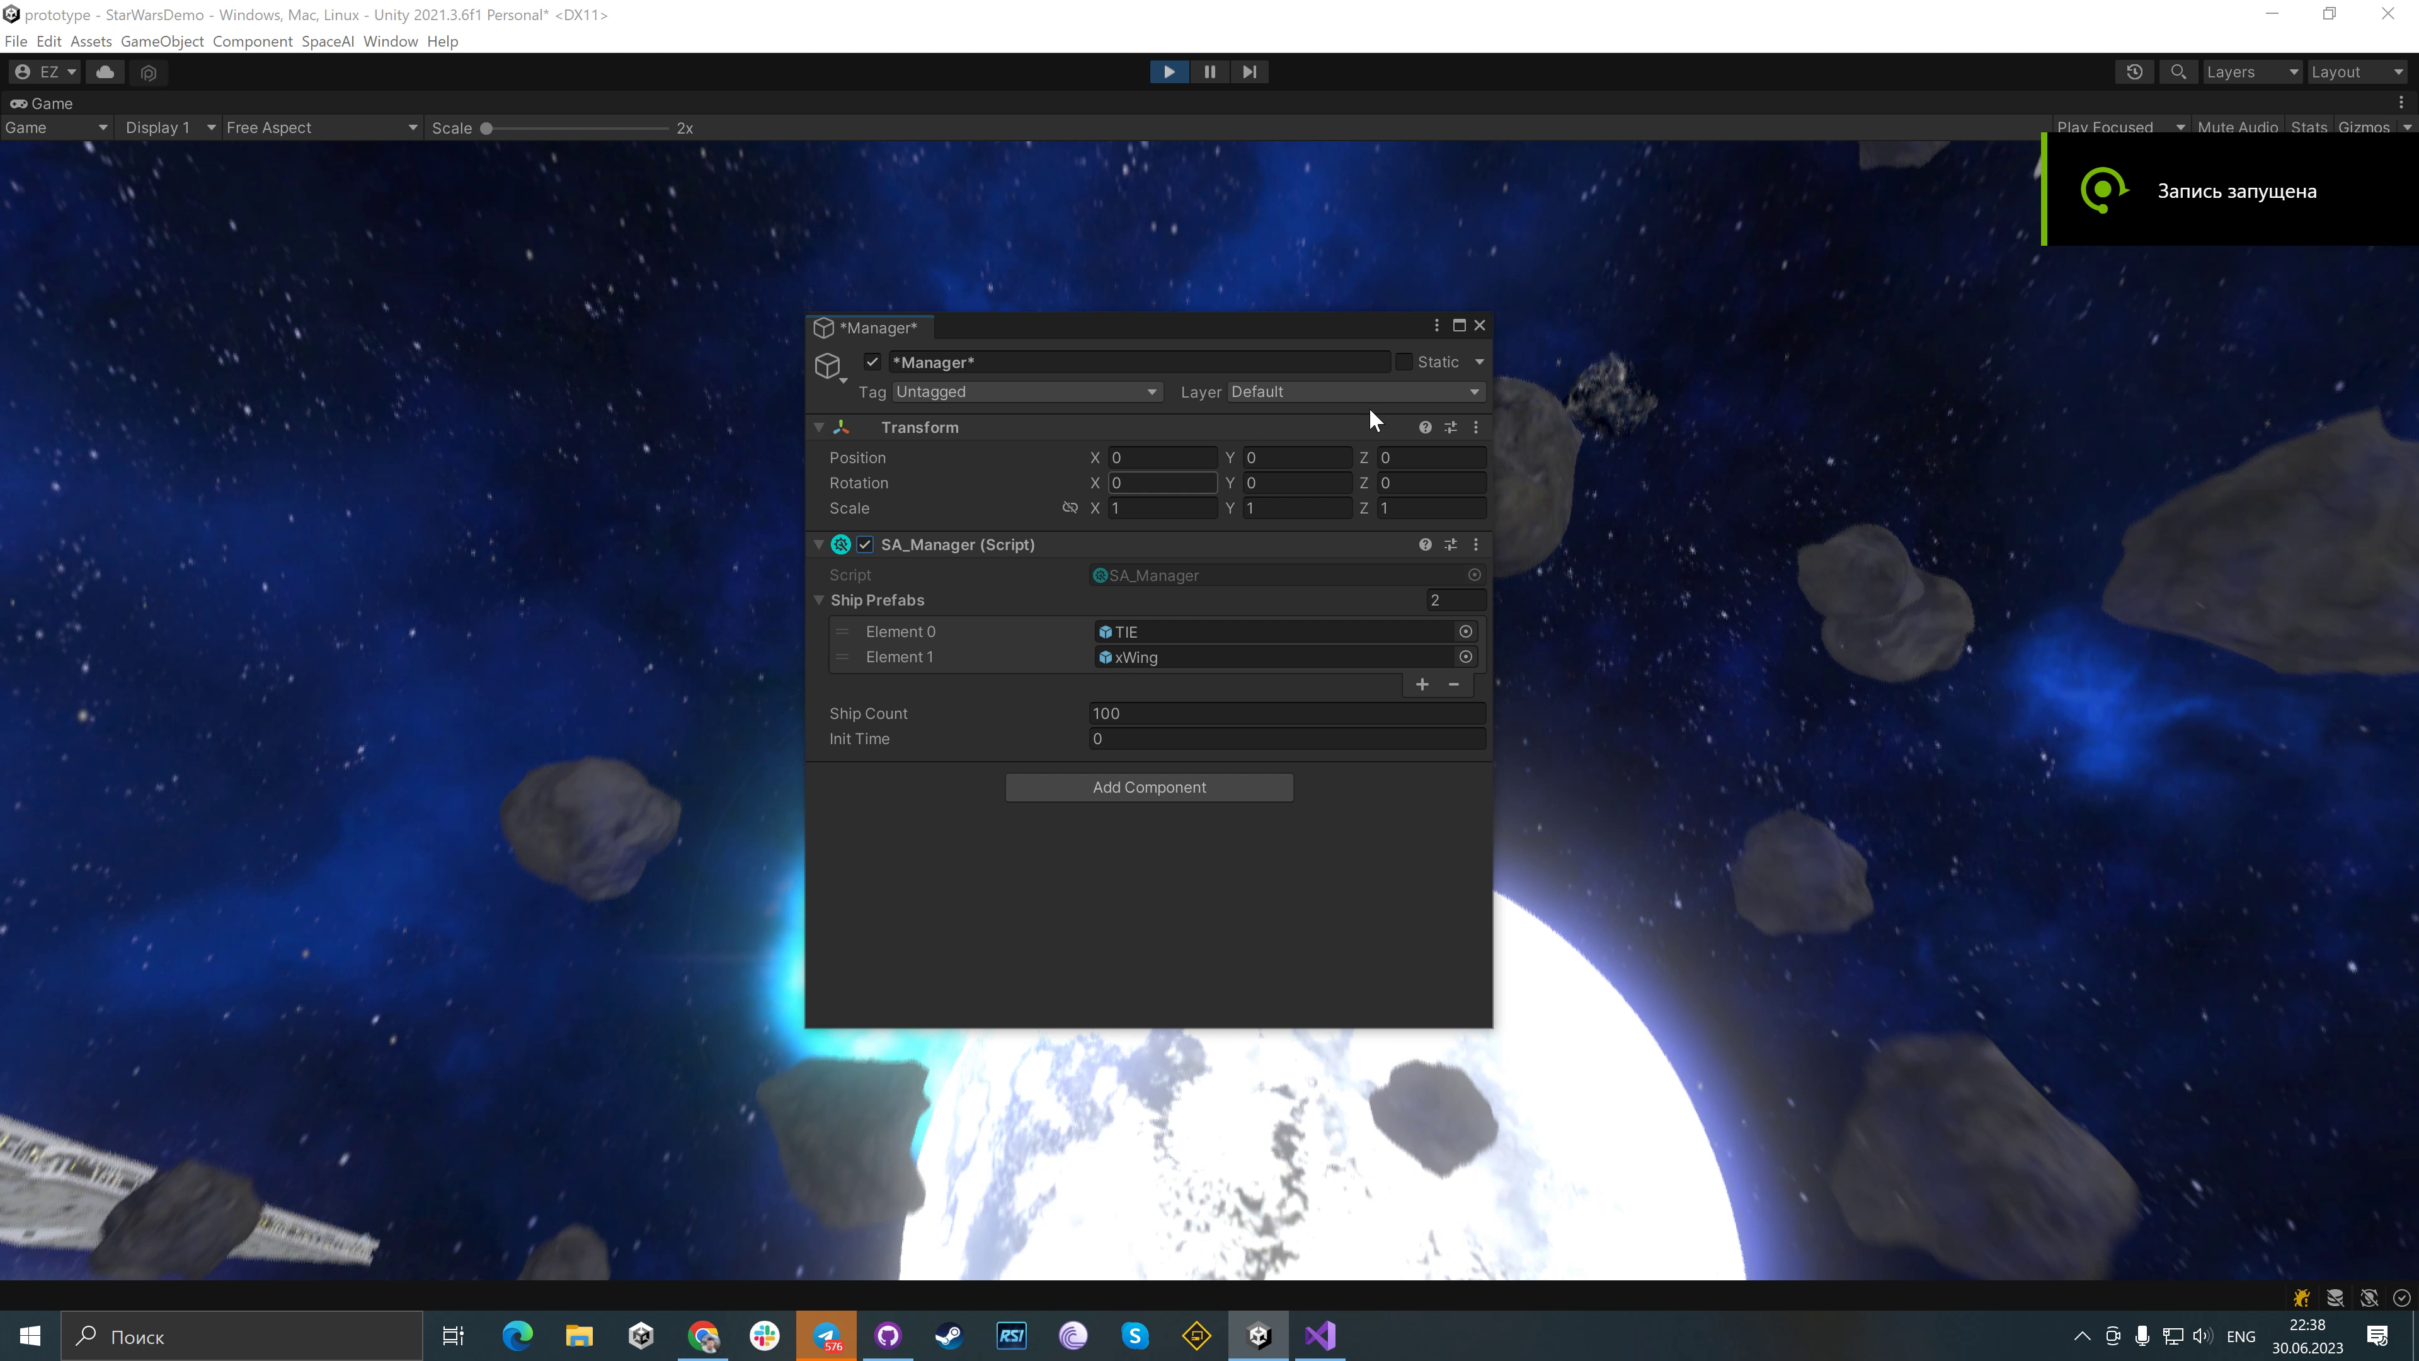Open the search icon in top toolbar

click(x=2178, y=72)
